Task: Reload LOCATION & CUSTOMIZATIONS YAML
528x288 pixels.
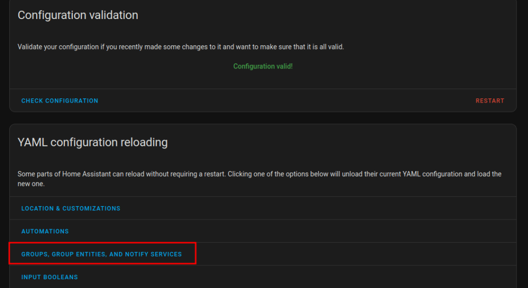Action: (262, 208)
